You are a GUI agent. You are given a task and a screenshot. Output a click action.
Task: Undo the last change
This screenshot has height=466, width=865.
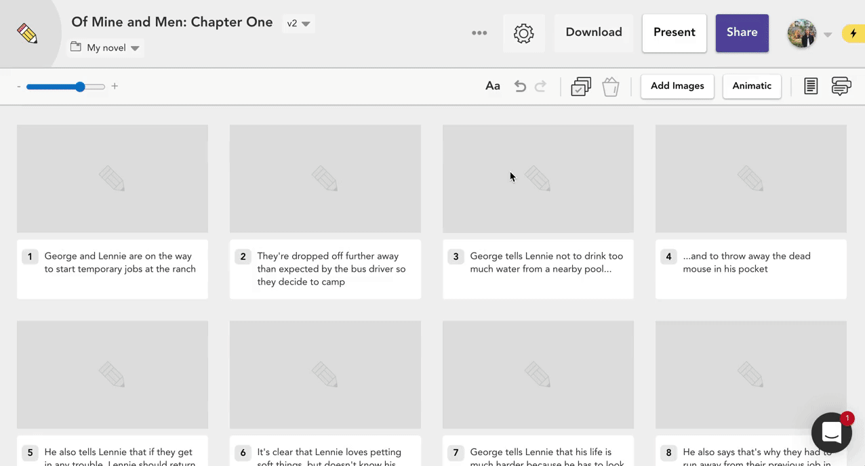coord(520,86)
